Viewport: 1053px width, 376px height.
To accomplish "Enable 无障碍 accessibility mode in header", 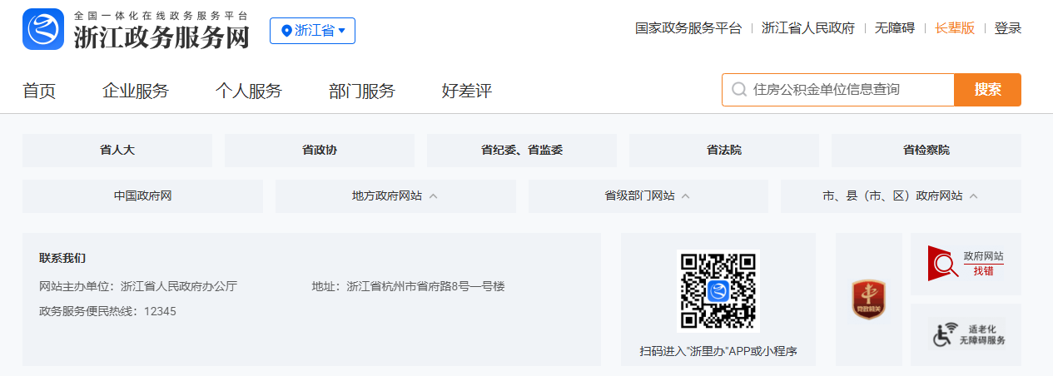I will [x=894, y=28].
